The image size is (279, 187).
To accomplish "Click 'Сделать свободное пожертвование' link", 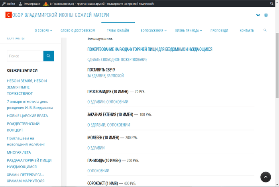I will [x=117, y=59].
